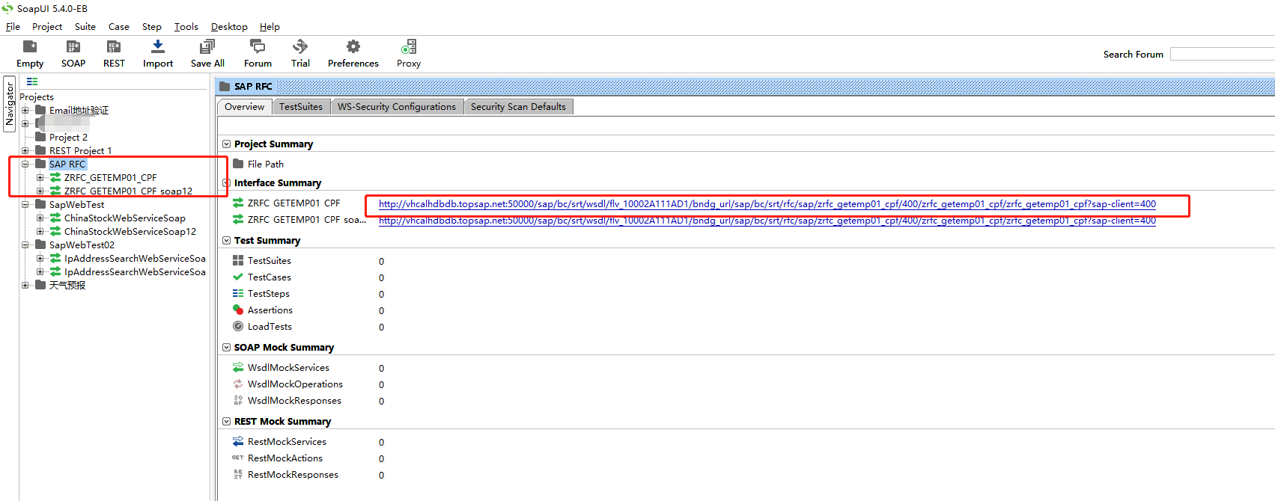Open the ZRFC GETEMP01 CPF soa... WSDL link

pyautogui.click(x=767, y=221)
